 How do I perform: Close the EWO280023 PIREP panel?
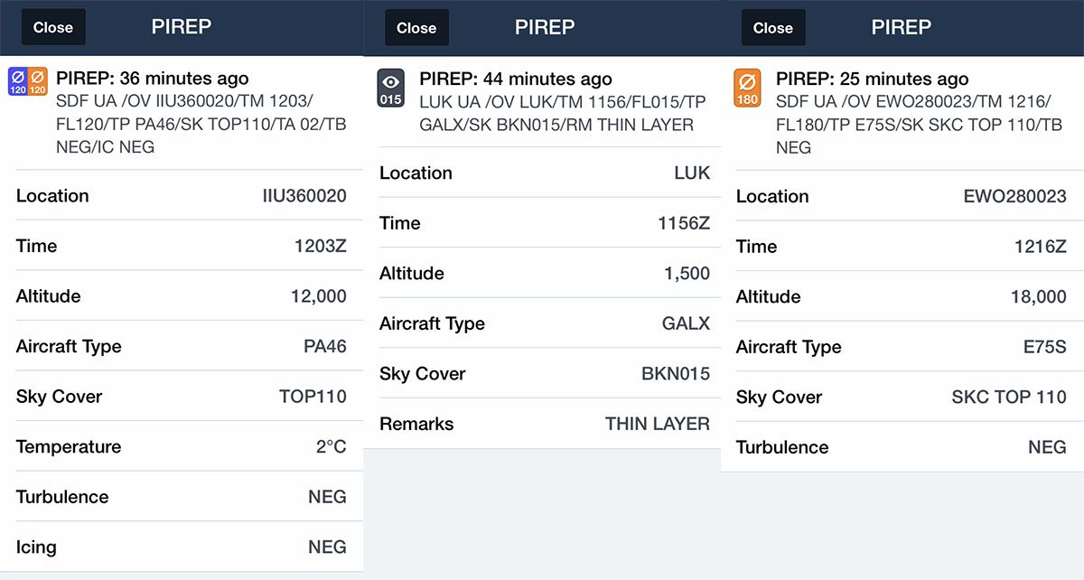[773, 27]
